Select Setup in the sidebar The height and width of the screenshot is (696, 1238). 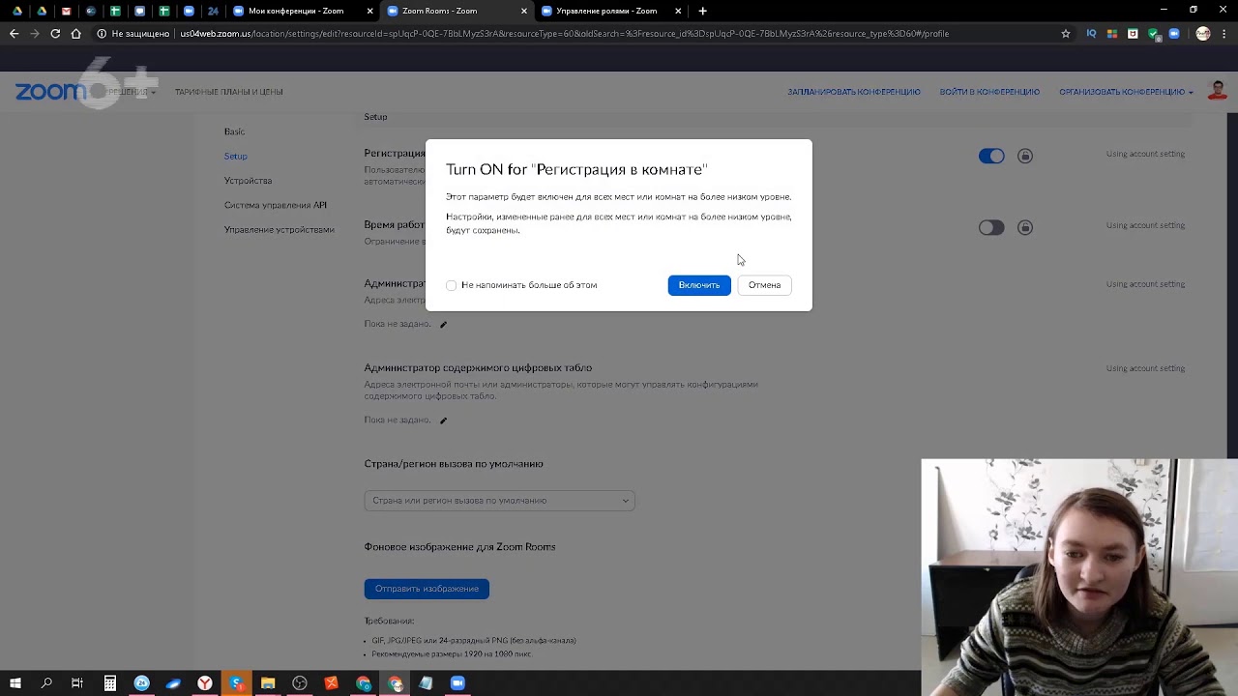click(x=236, y=157)
